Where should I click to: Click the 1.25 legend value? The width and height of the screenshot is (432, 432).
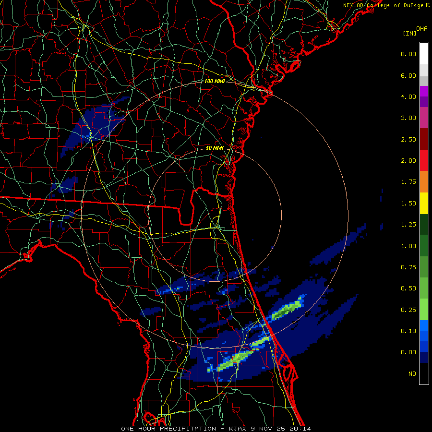pos(408,225)
